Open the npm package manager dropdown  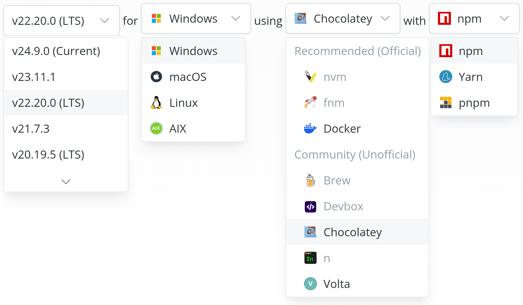click(474, 19)
